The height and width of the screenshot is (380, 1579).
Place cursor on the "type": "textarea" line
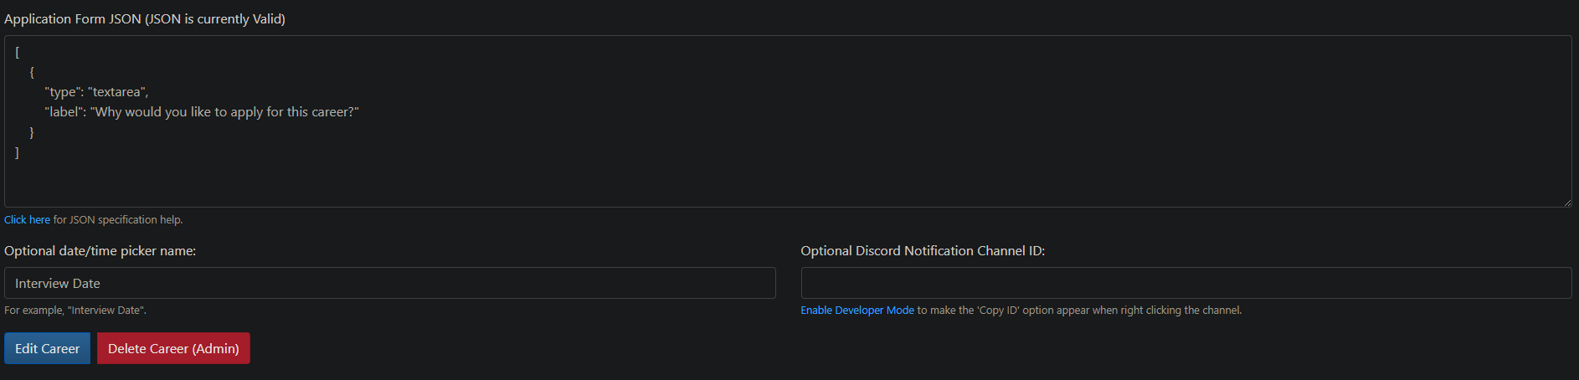(x=96, y=92)
